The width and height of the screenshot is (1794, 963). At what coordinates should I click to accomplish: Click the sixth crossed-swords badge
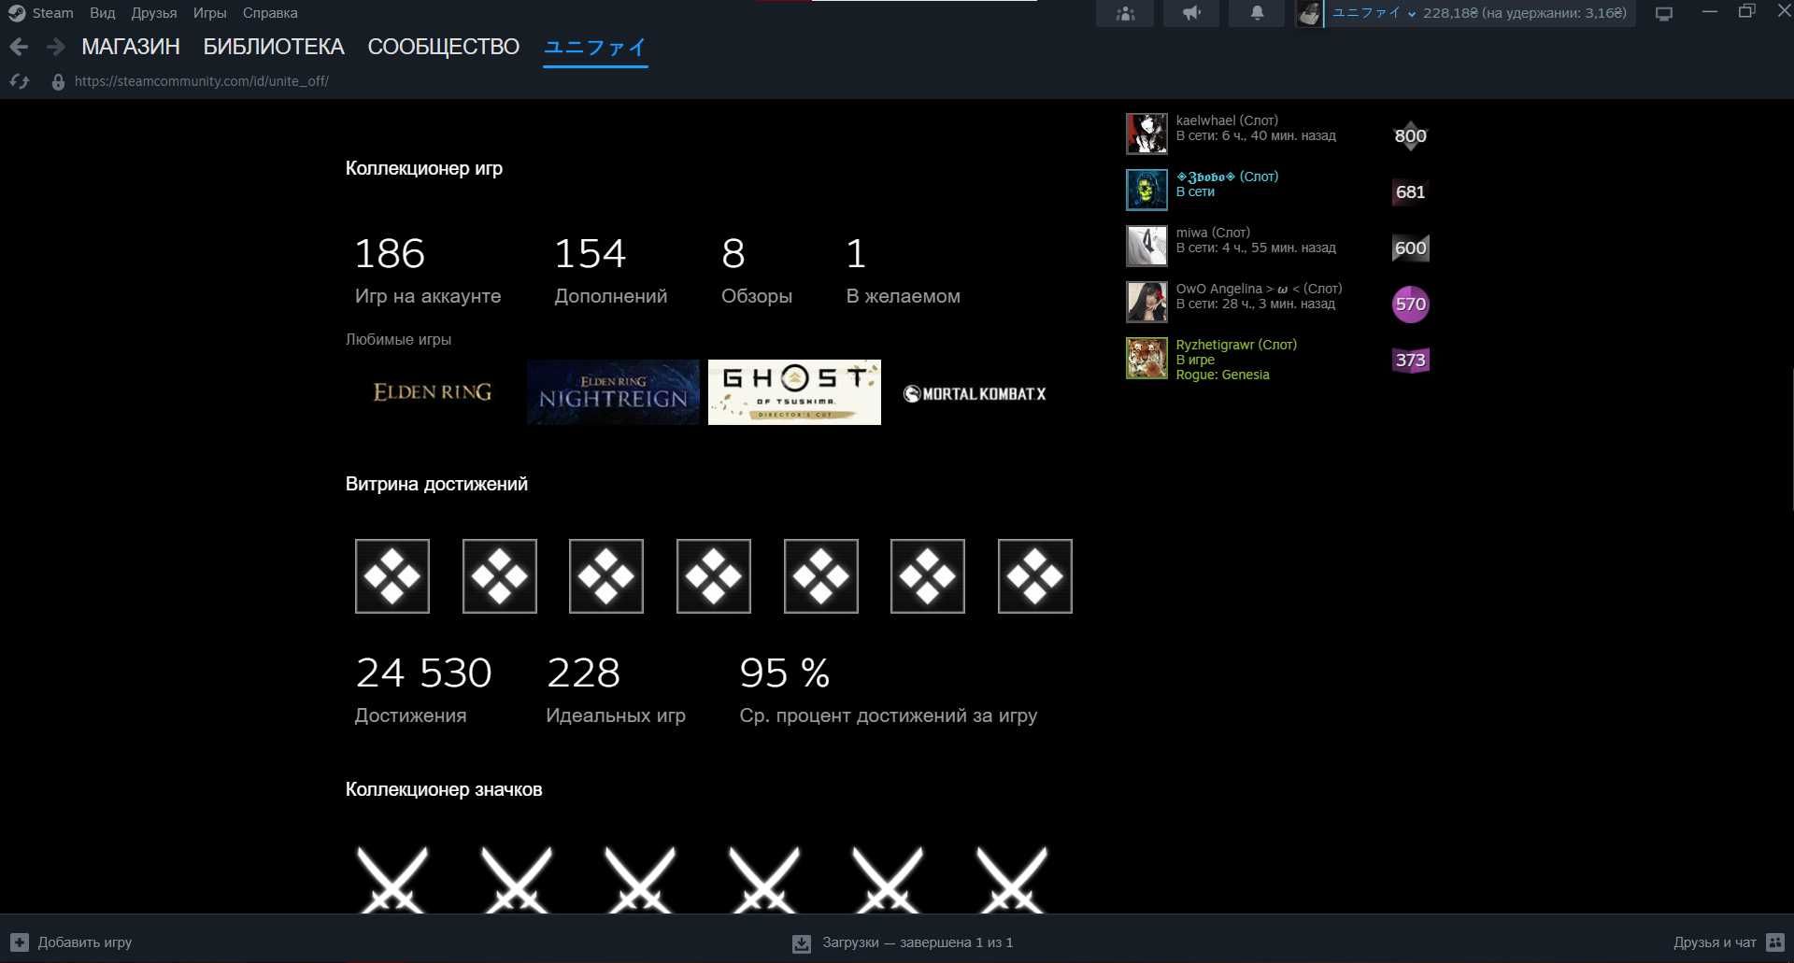(x=1012, y=880)
